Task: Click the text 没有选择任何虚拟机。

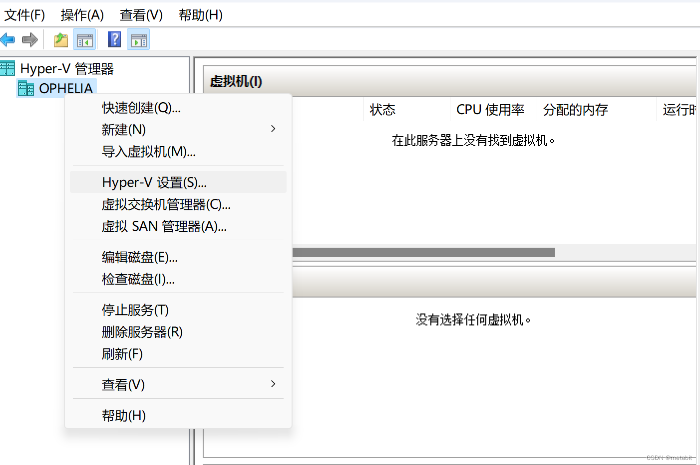Action: pyautogui.click(x=473, y=319)
